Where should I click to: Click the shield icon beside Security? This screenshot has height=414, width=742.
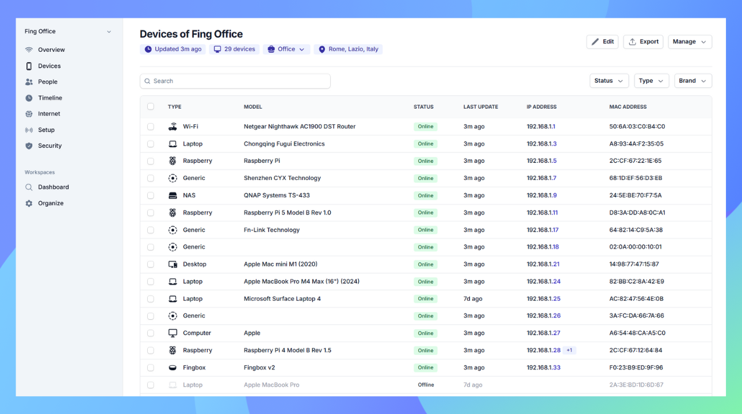[29, 146]
